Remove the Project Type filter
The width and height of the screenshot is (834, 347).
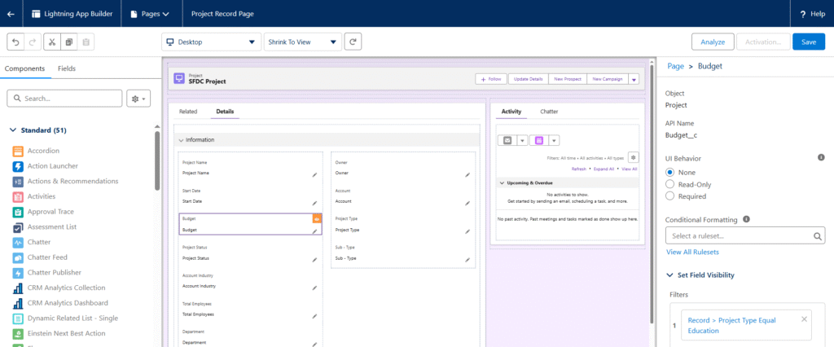(x=805, y=319)
